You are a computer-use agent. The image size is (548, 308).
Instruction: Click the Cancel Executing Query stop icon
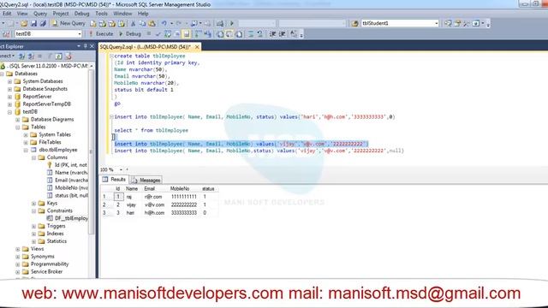[149, 34]
